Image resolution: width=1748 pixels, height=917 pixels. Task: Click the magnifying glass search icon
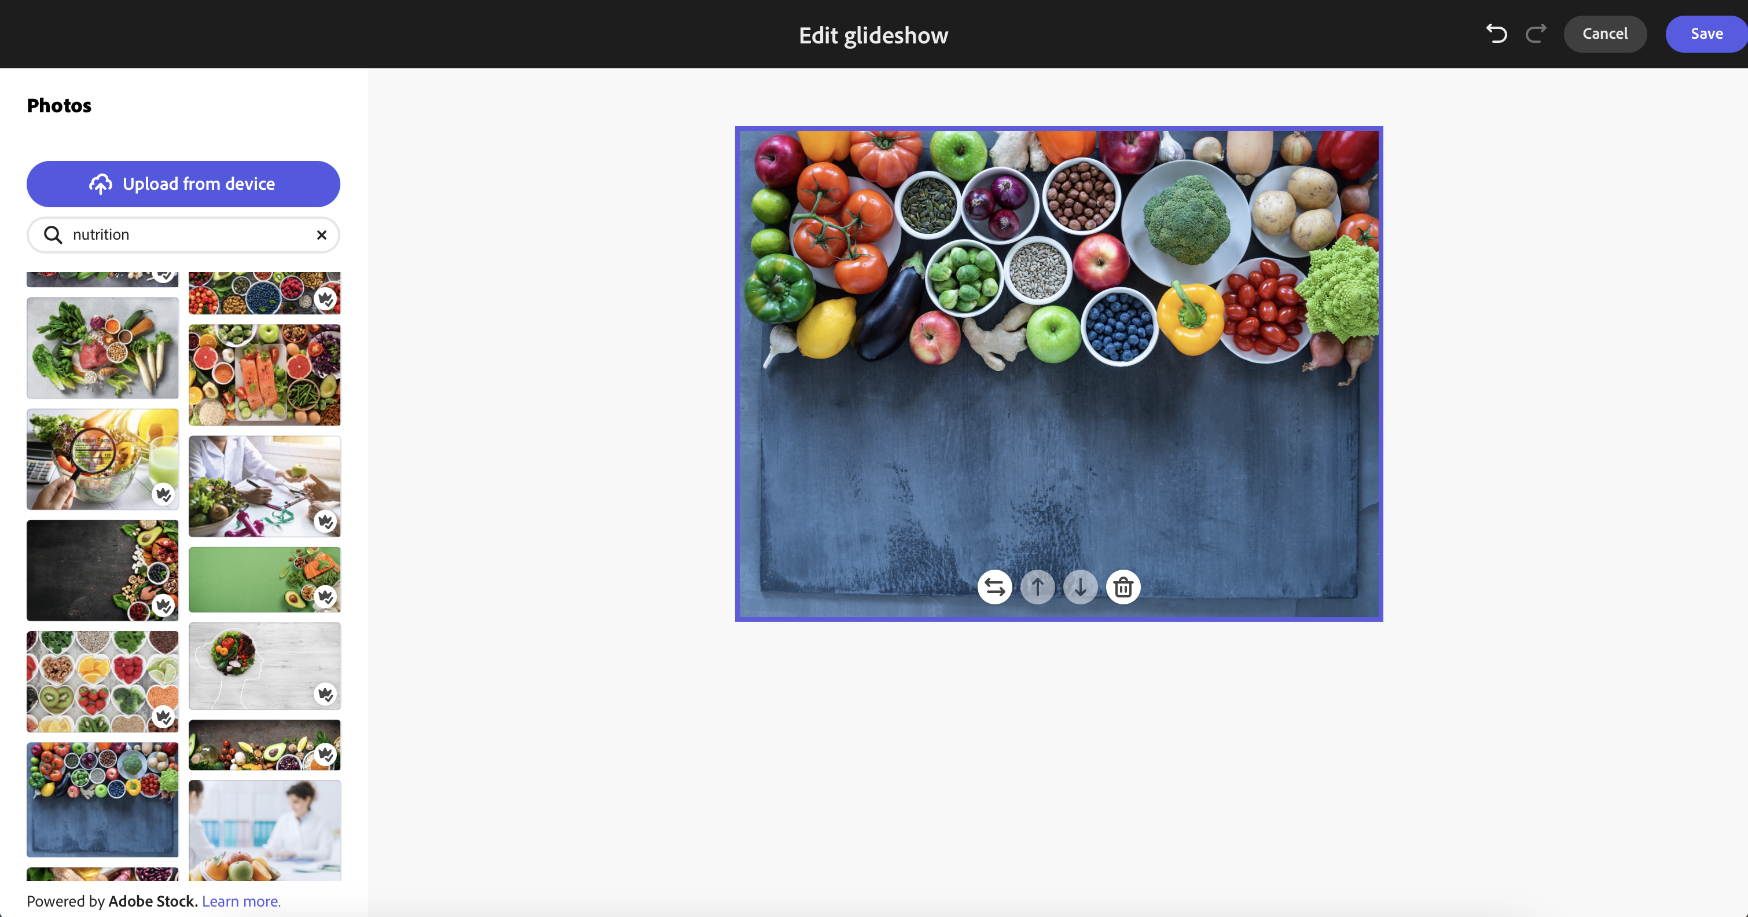(53, 235)
